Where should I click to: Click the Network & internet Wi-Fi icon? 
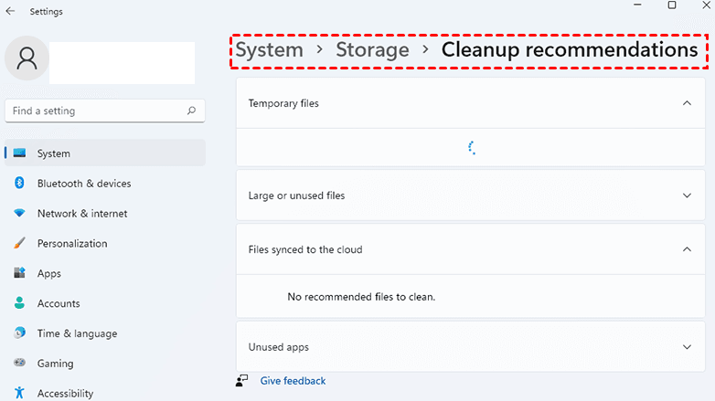18,214
